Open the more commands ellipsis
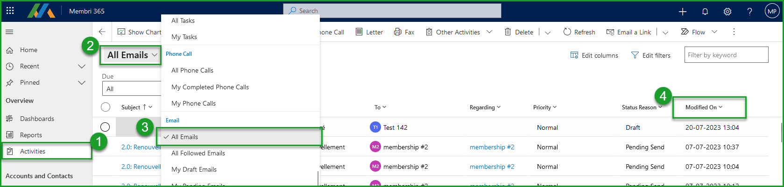The height and width of the screenshot is (187, 784). (x=734, y=32)
